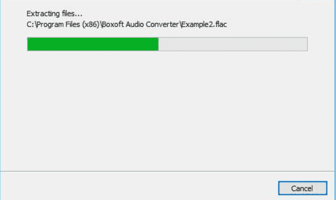Click the word "Converter" in the path

click(162, 24)
